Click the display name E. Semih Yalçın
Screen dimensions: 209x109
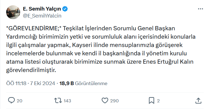[42, 9]
